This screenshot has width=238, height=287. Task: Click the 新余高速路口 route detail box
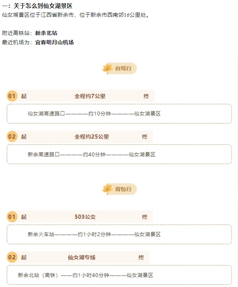pos(119,154)
